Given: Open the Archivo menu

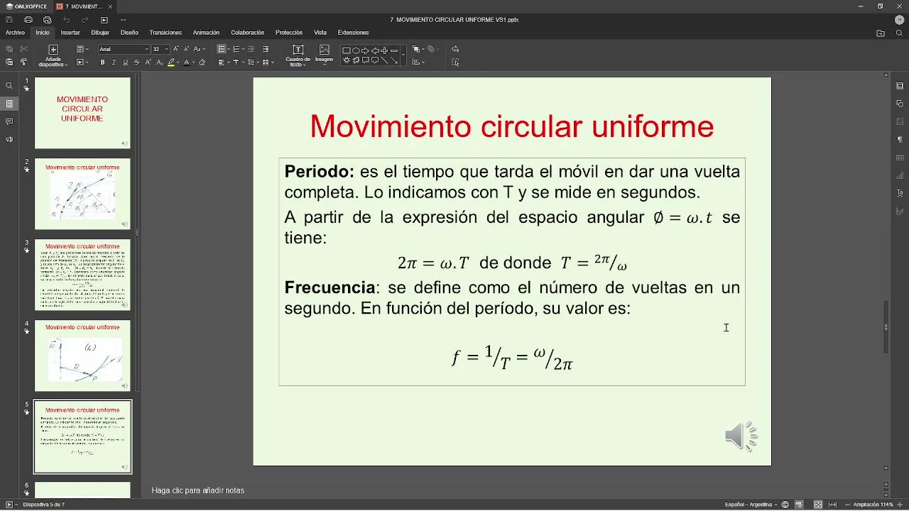Looking at the screenshot, I should coord(15,33).
